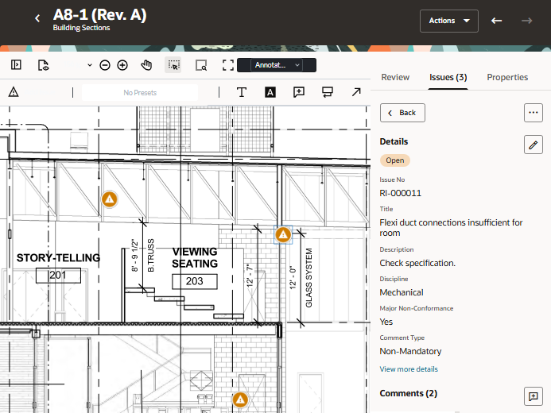This screenshot has height=413, width=551.
Task: Select the add comment note tool
Action: coord(299,92)
